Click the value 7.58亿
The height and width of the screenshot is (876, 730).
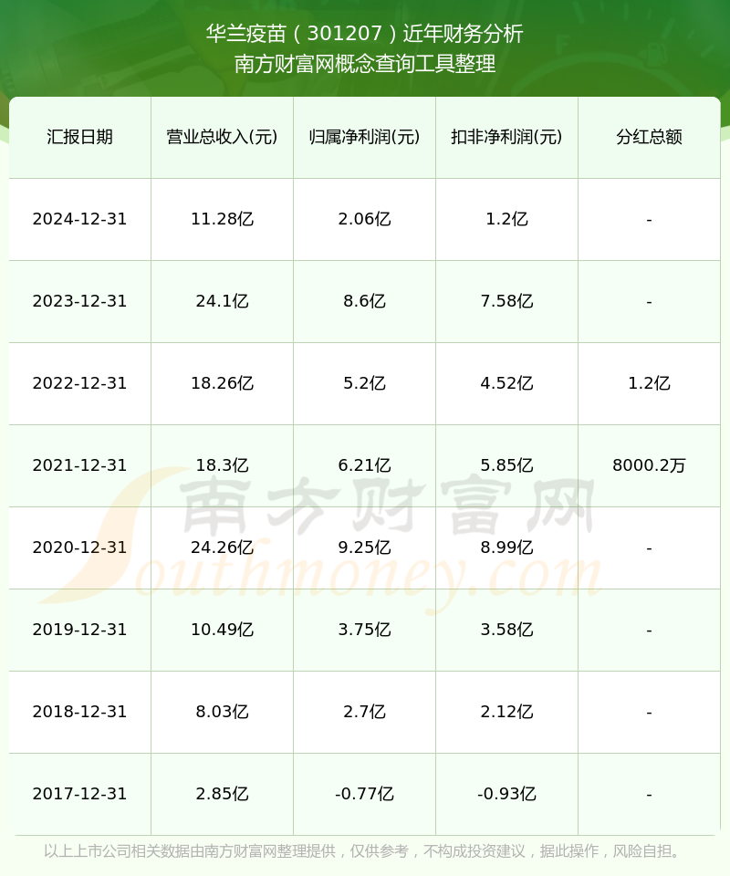click(506, 301)
